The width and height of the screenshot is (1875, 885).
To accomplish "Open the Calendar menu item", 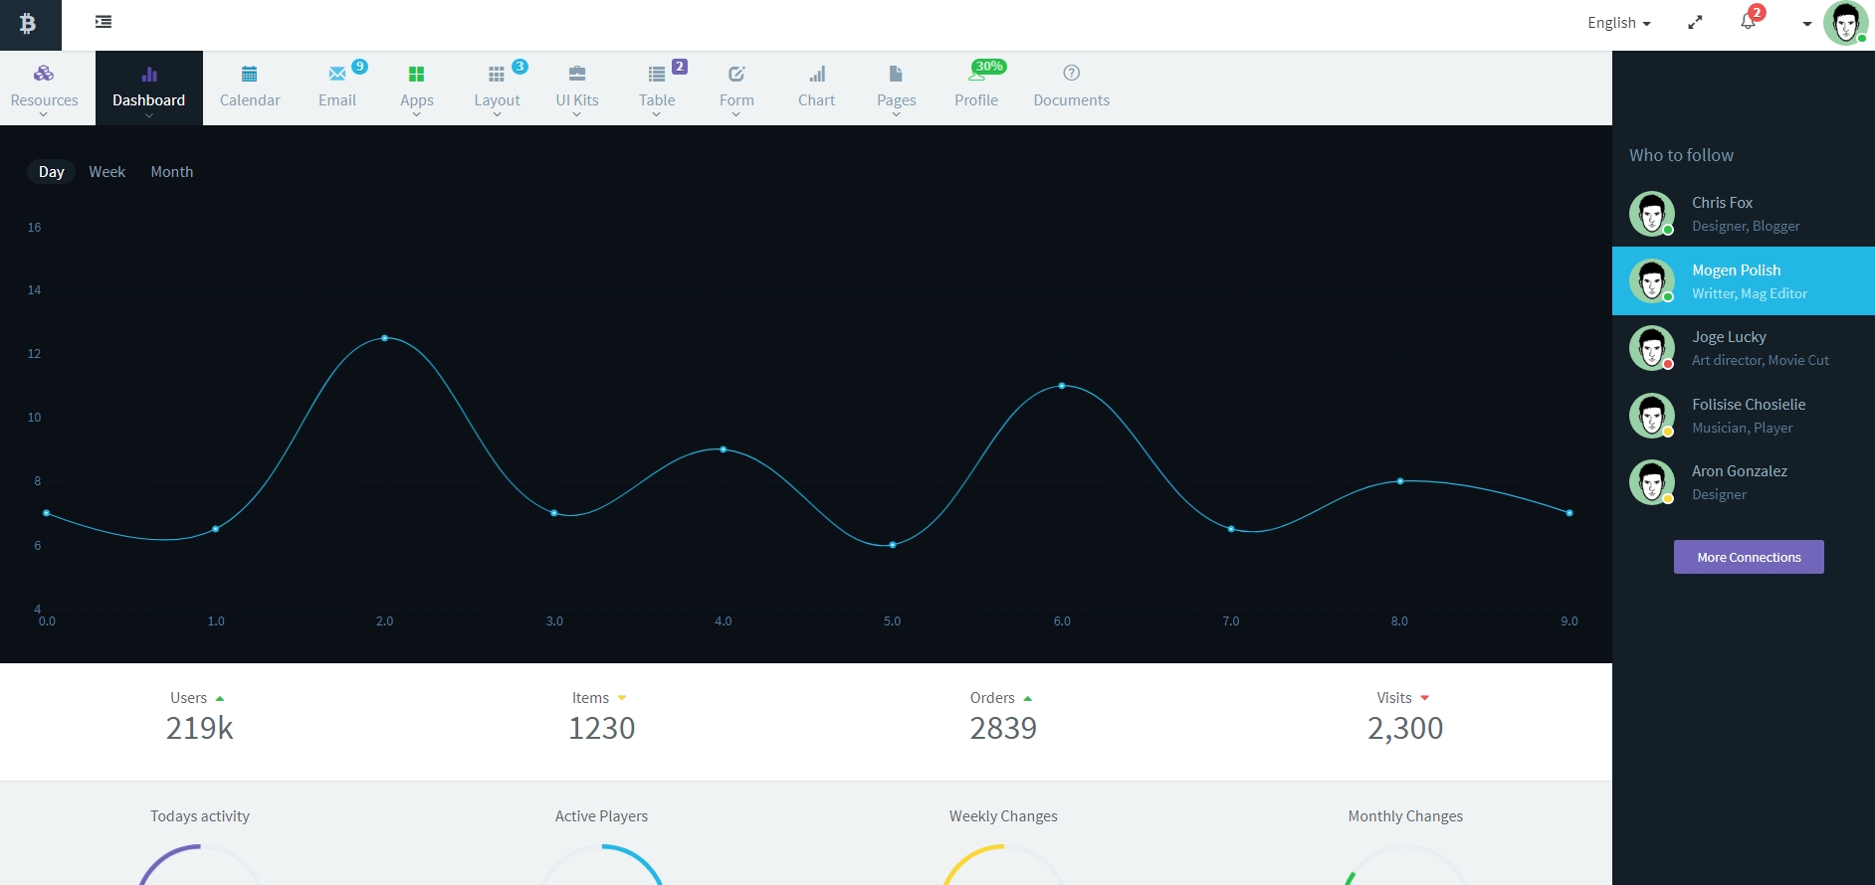I will point(250,88).
